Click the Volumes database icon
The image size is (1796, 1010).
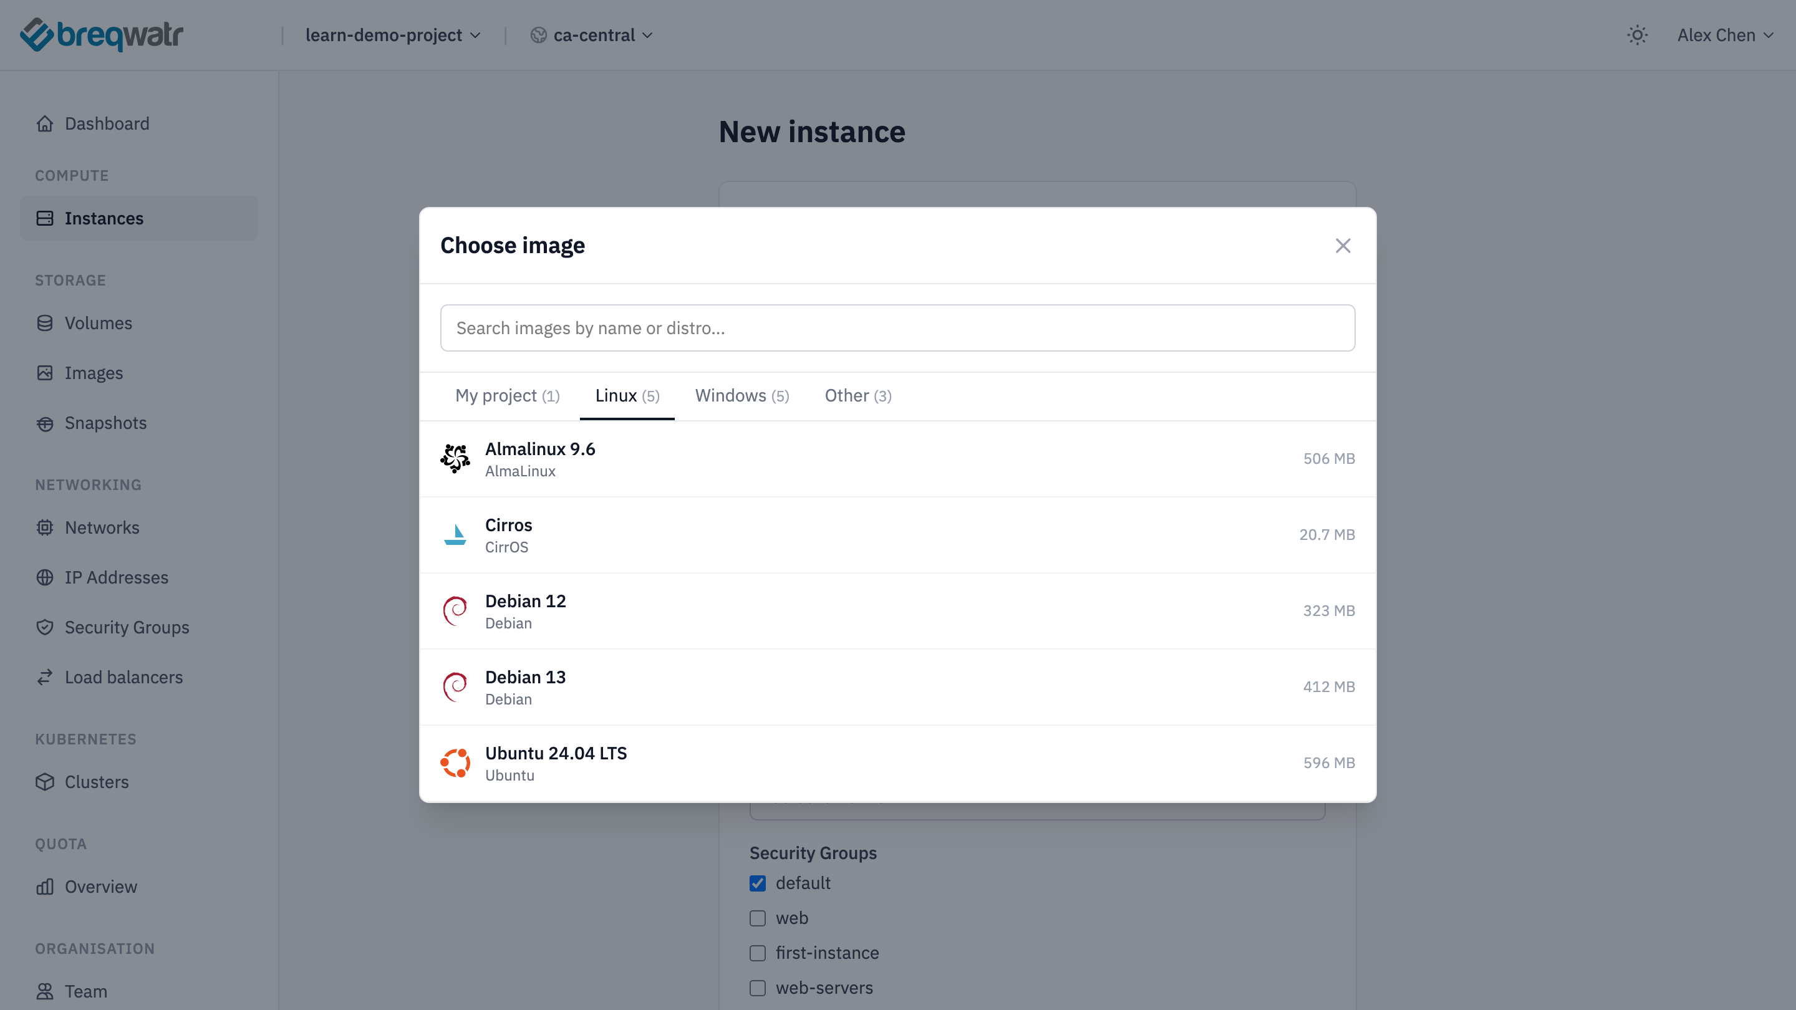pyautogui.click(x=45, y=323)
